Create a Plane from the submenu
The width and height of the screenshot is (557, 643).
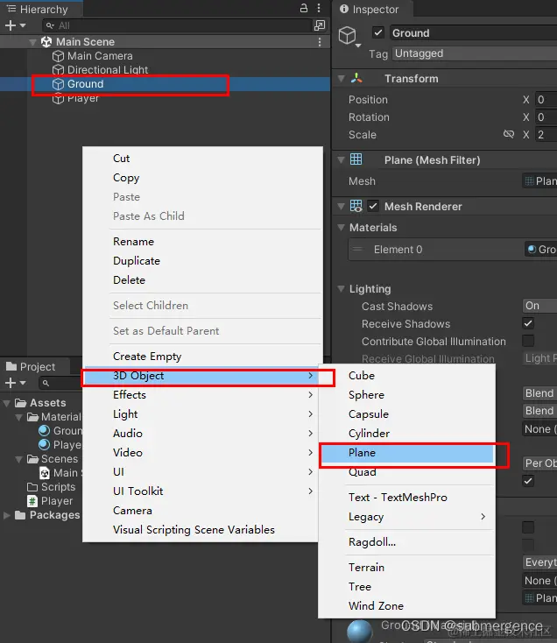406,453
